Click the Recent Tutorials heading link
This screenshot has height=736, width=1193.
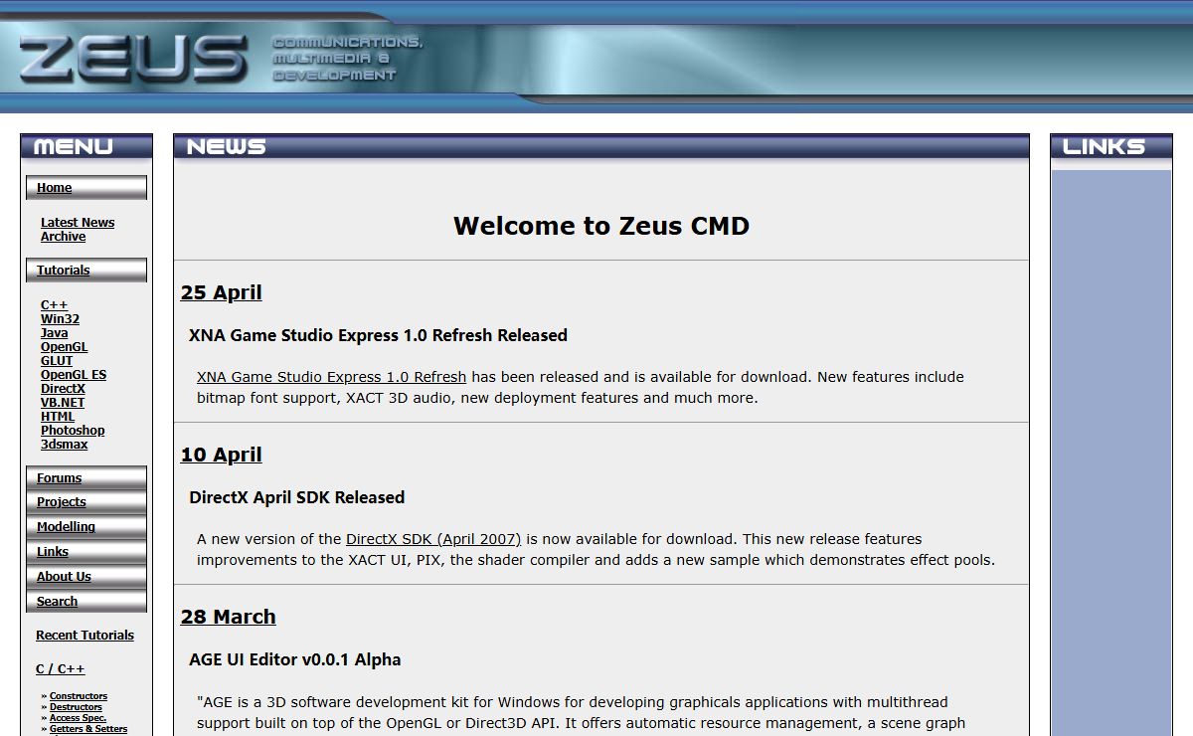(x=85, y=636)
